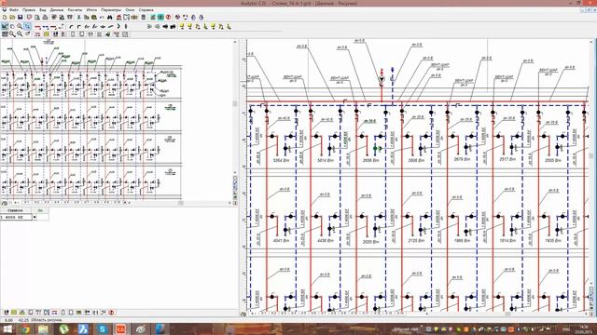Undo the last action with the undo arrow

102,17
